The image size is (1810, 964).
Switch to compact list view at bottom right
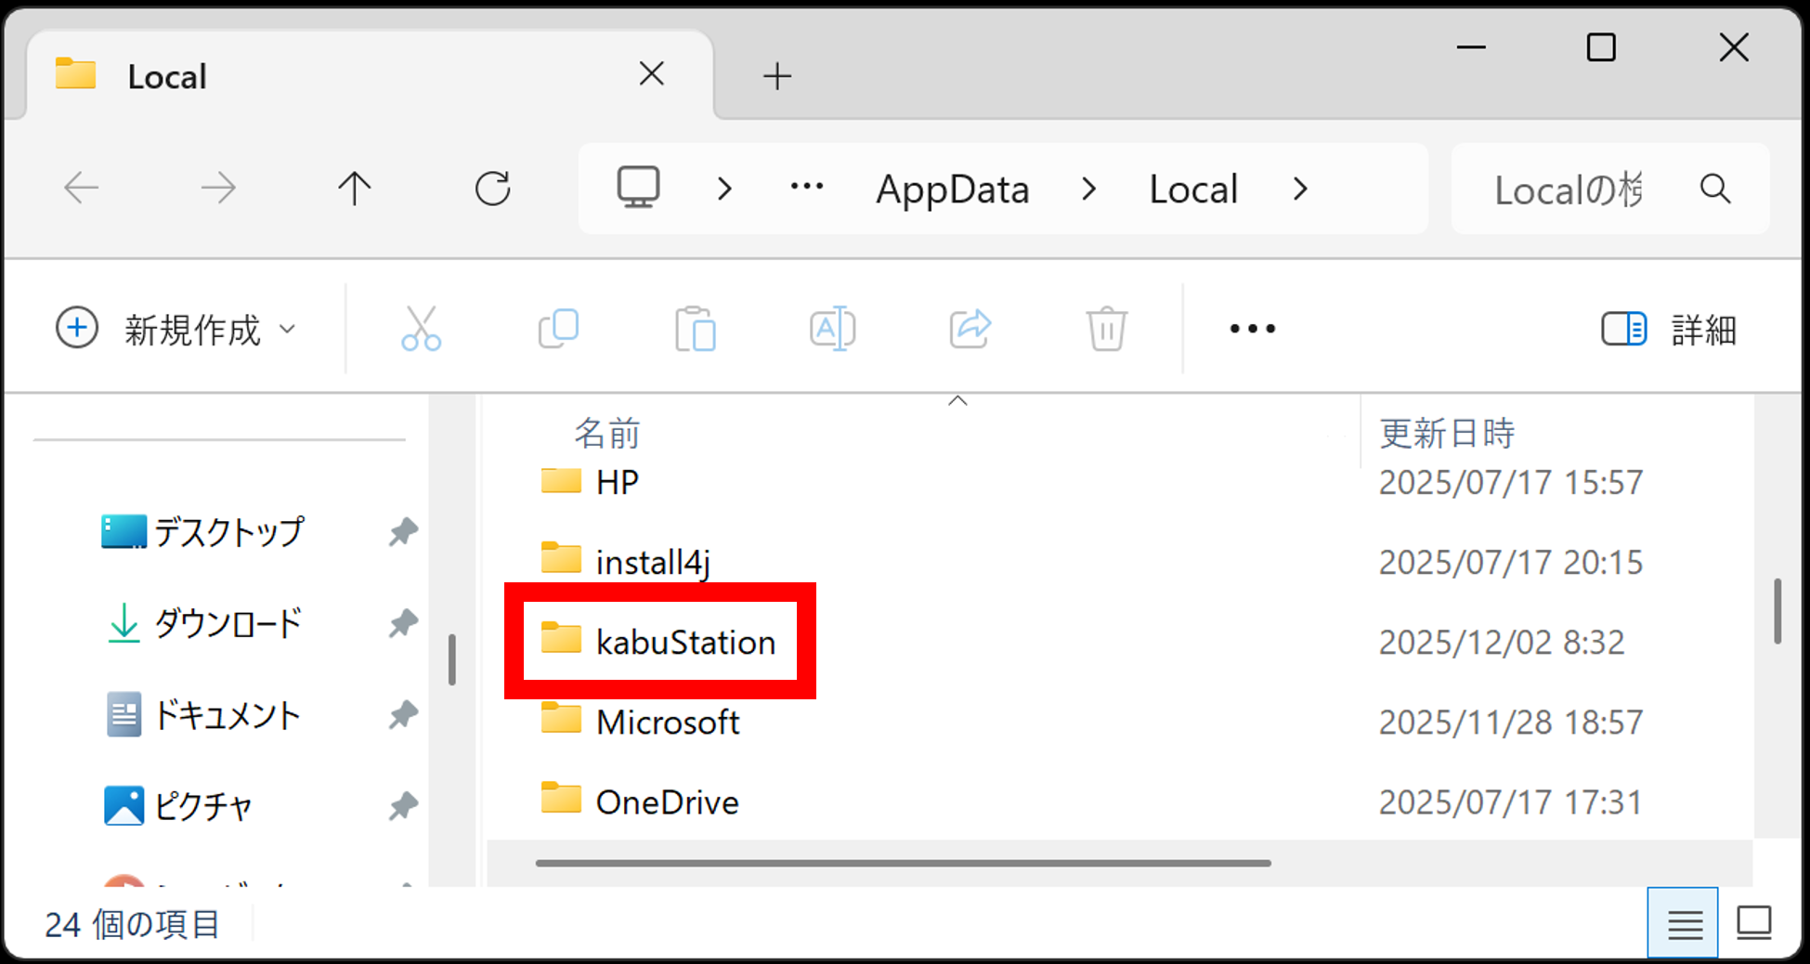[x=1683, y=923]
